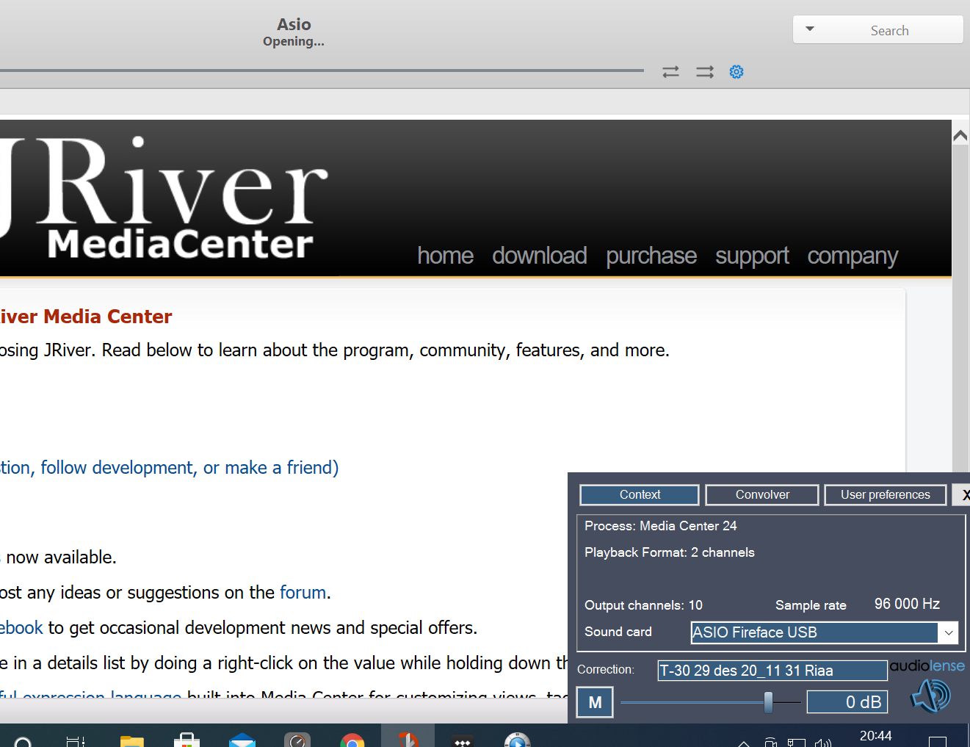Image resolution: width=970 pixels, height=747 pixels.
Task: Click the '96 000 Hz' sample rate value
Action: click(907, 604)
